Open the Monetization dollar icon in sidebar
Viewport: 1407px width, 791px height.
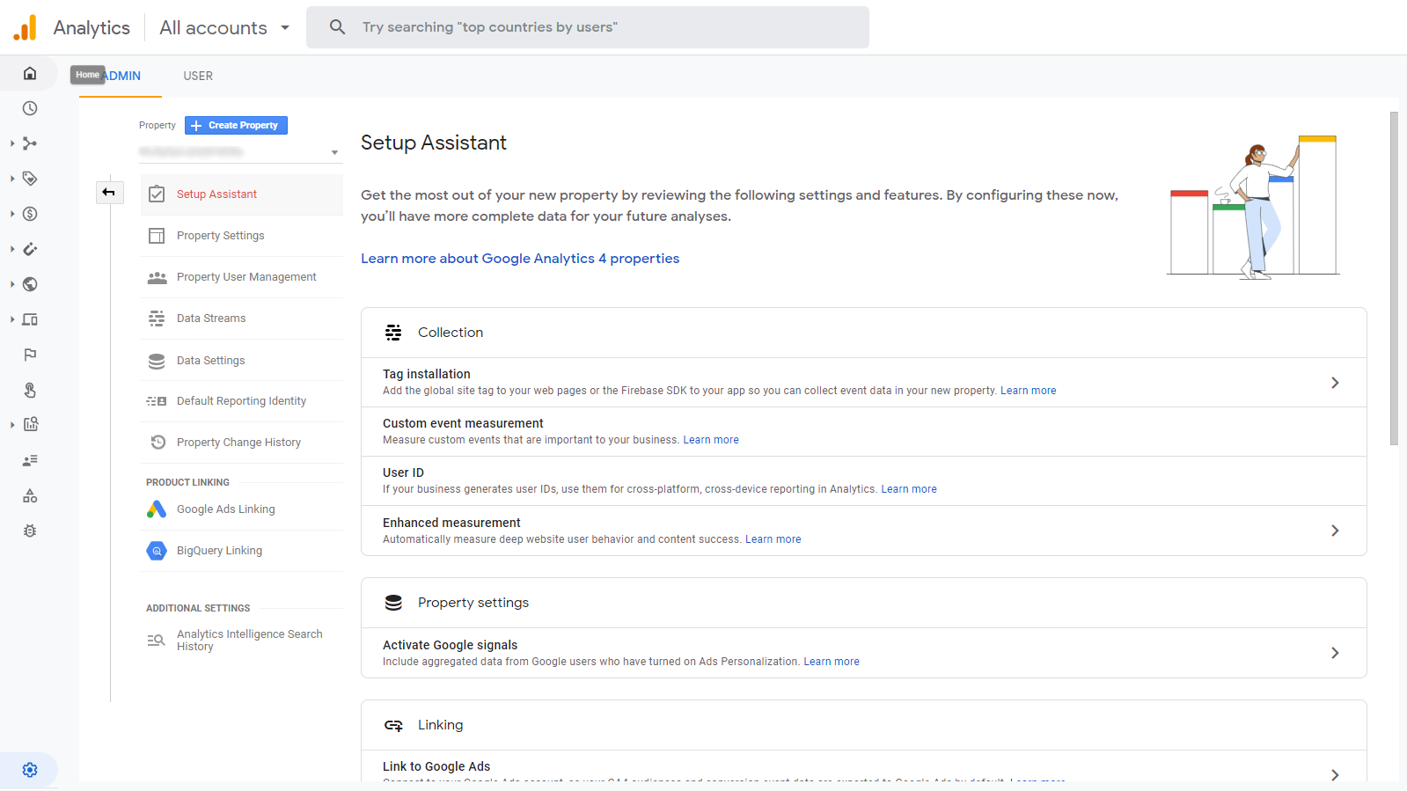coord(30,214)
